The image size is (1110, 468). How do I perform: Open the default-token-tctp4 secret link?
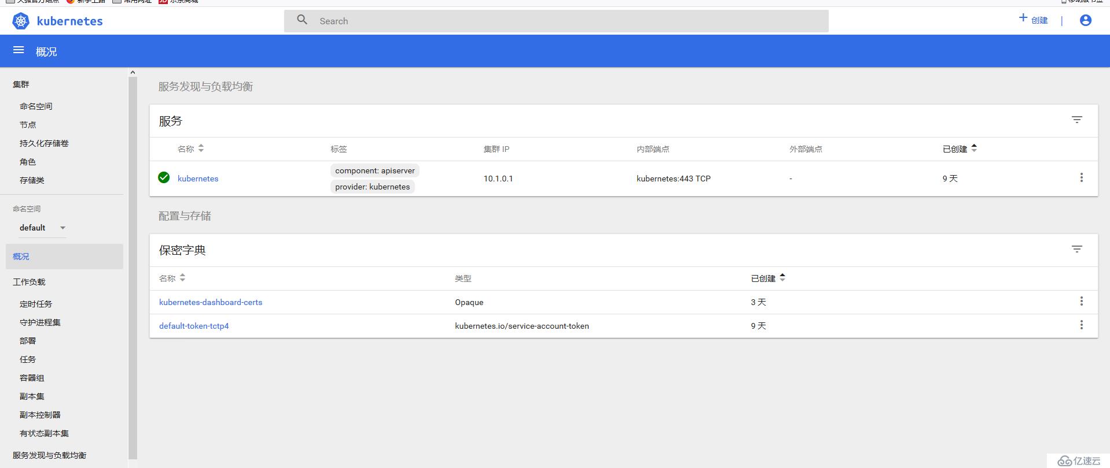pyautogui.click(x=194, y=326)
